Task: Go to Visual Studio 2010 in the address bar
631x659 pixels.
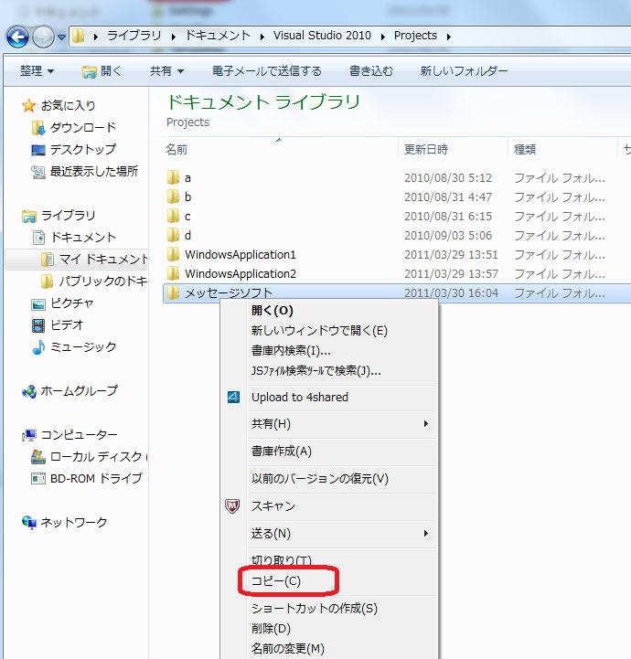Action: point(322,36)
